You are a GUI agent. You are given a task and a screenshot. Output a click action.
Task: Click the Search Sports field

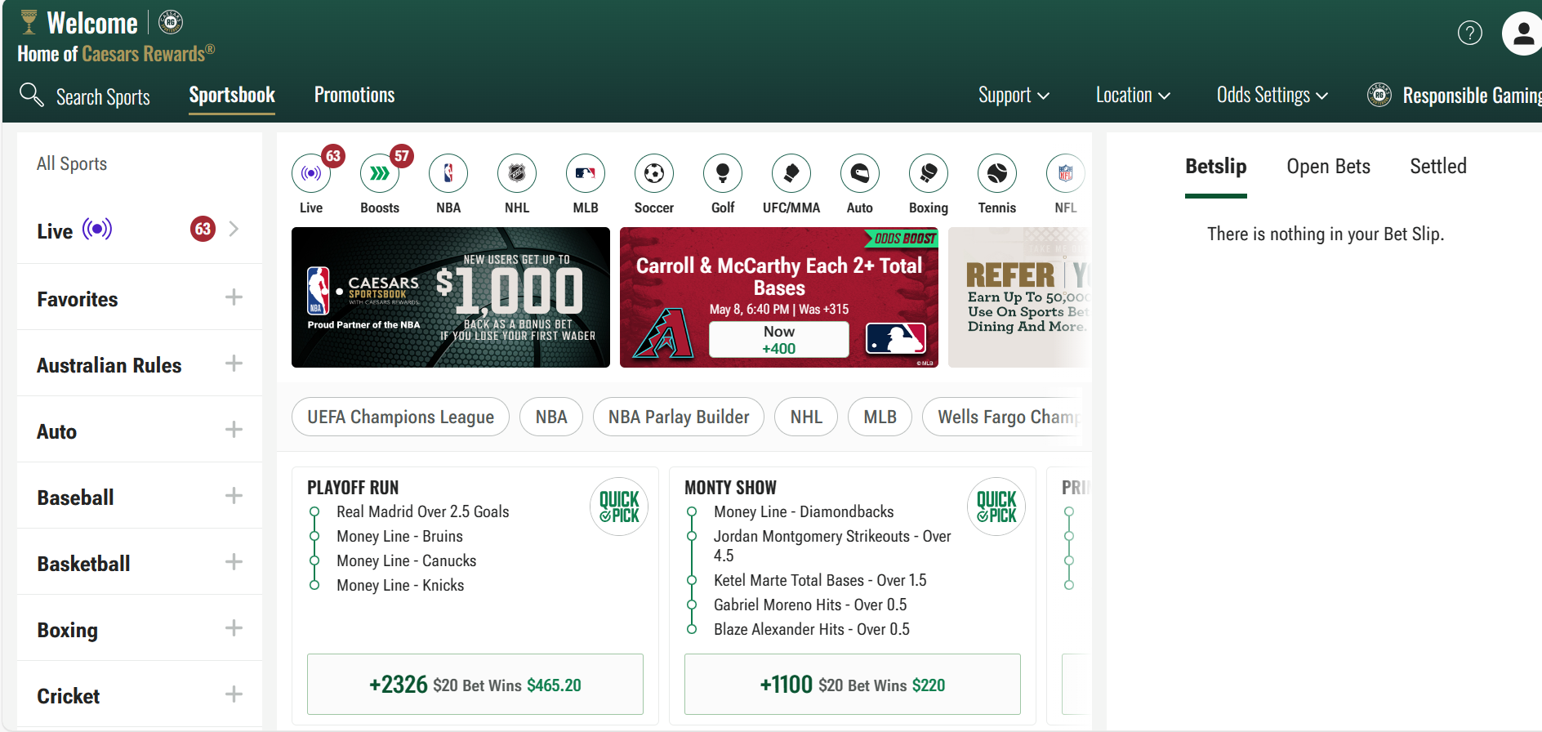click(103, 97)
